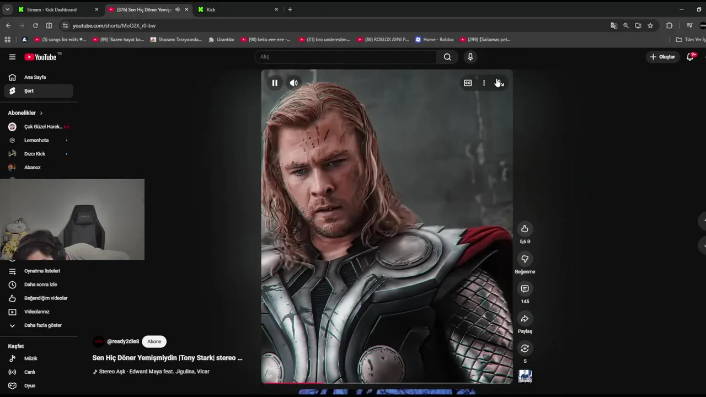Expand Daha fazla göster in sidebar
This screenshot has height=397, width=706.
39,325
